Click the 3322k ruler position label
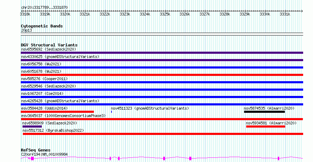The image size is (313, 162). [x=105, y=14]
